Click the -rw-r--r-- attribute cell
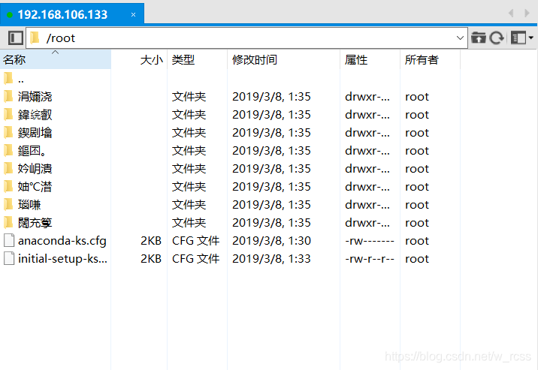The image size is (538, 370). [x=370, y=259]
